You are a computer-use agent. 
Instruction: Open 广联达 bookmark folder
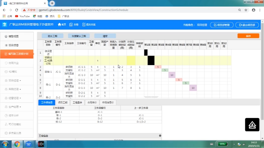63,16
